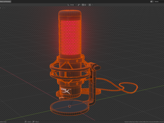Open the proportional editing falloff dropdown
This screenshot has width=164, height=123.
[93, 5]
